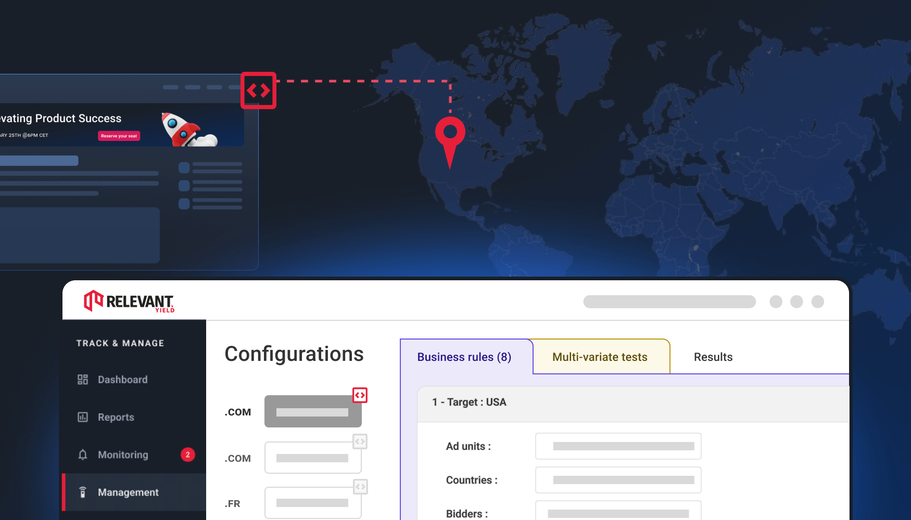Click the Bidders input field
911x520 pixels.
click(618, 510)
